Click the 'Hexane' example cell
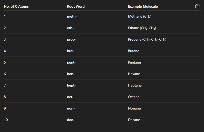This screenshot has height=132, width=204. tap(134, 74)
